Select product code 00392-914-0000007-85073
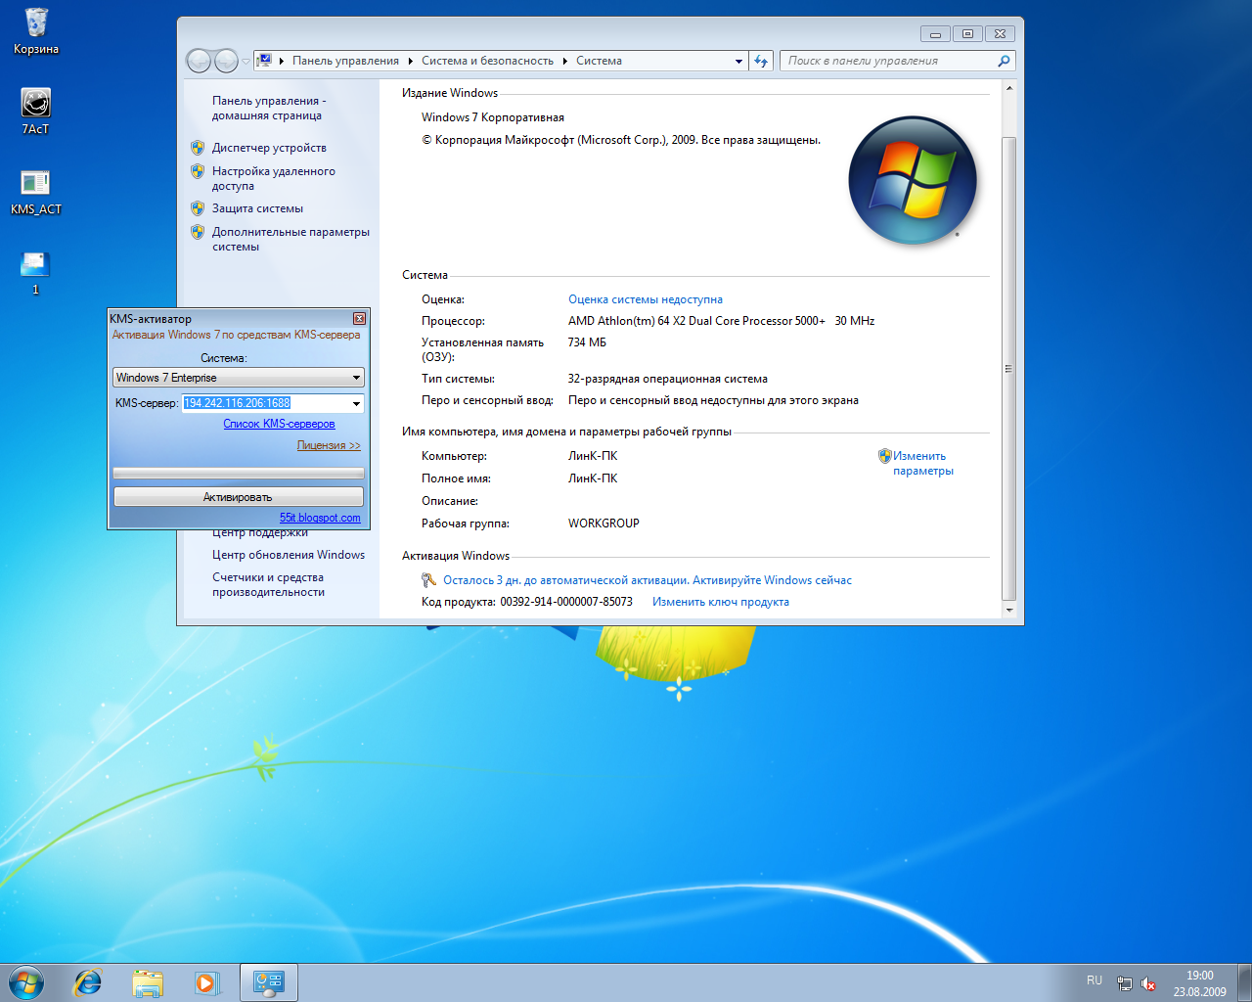 pos(566,602)
